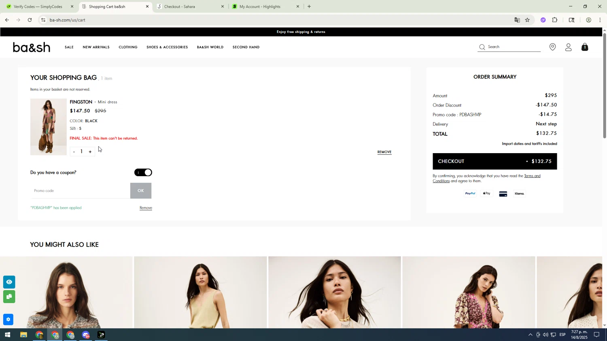Select the PayPal payment icon
Image resolution: width=607 pixels, height=341 pixels.
(x=470, y=194)
